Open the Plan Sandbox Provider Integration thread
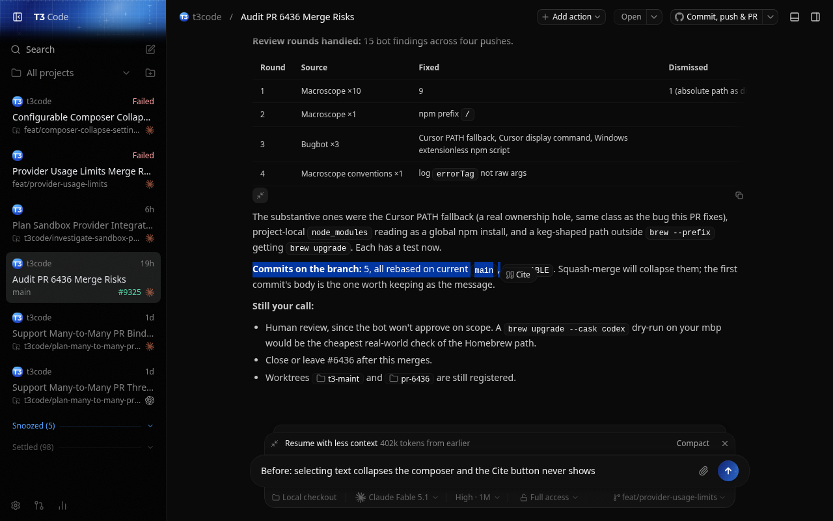This screenshot has width=833, height=521. [x=83, y=225]
